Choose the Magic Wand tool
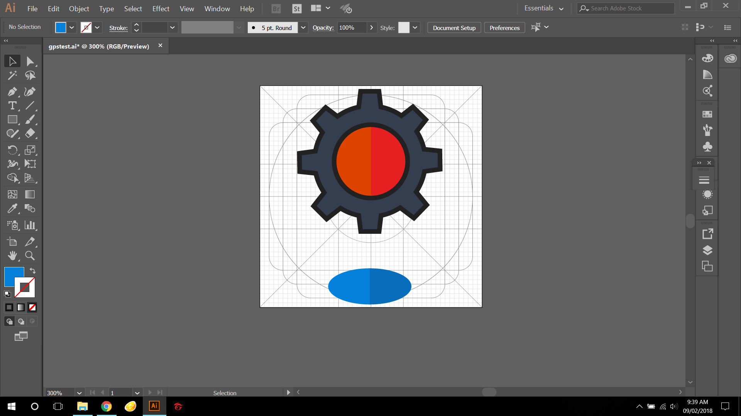This screenshot has height=416, width=741. tap(12, 75)
